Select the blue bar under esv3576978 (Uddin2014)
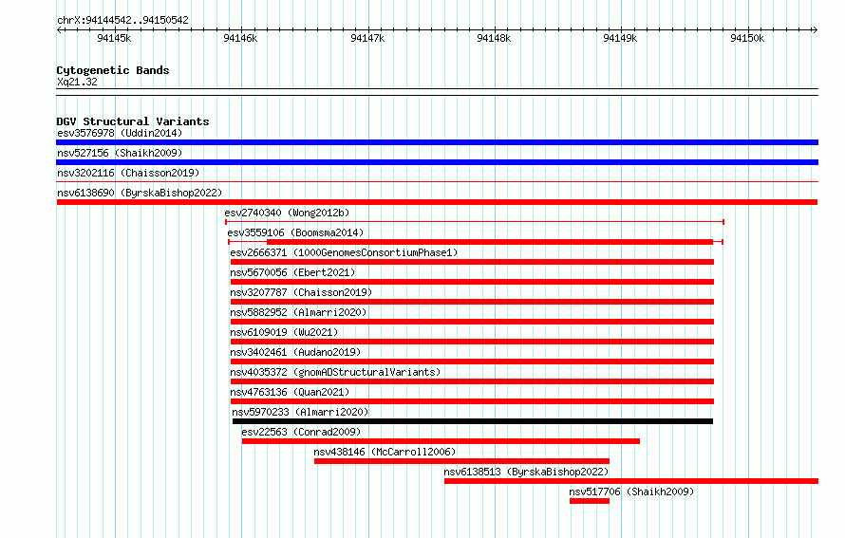The width and height of the screenshot is (845, 538). (437, 142)
